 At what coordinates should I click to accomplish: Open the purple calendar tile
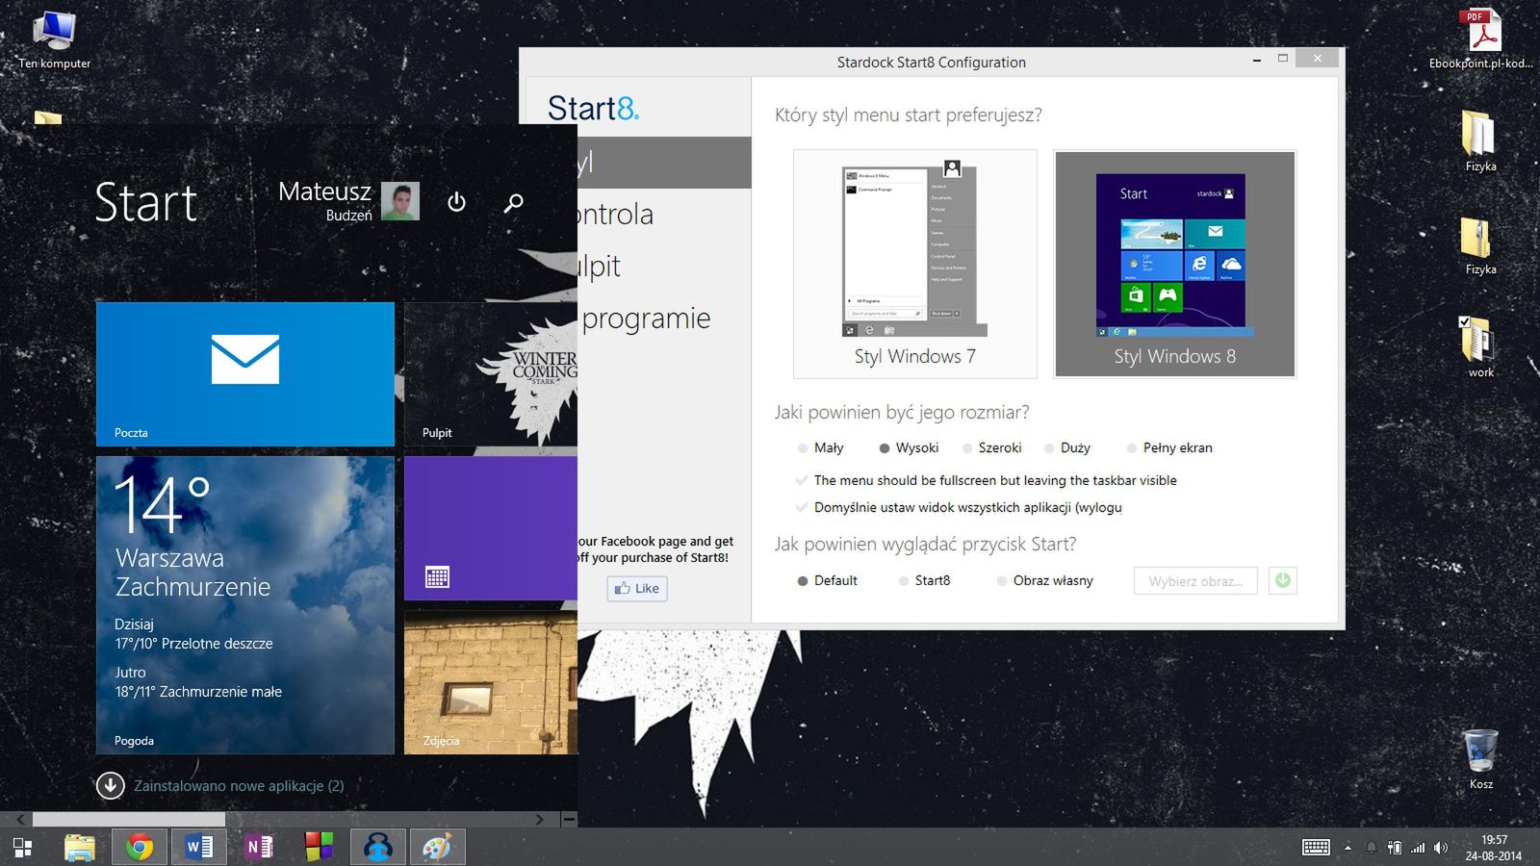pyautogui.click(x=491, y=528)
